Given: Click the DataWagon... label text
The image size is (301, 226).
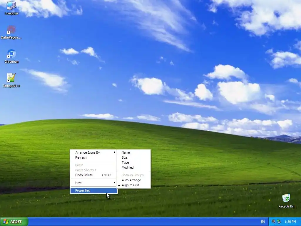Looking at the screenshot, I should tap(11, 37).
